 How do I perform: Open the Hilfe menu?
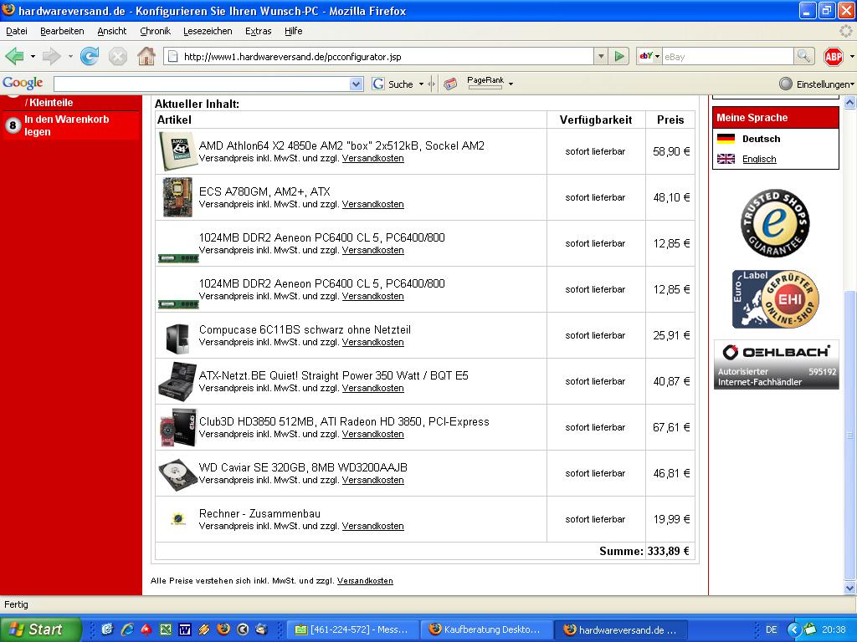[294, 31]
